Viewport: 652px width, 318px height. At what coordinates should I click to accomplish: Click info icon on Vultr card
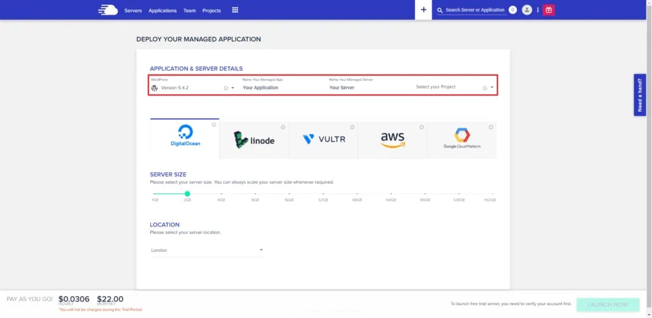352,127
